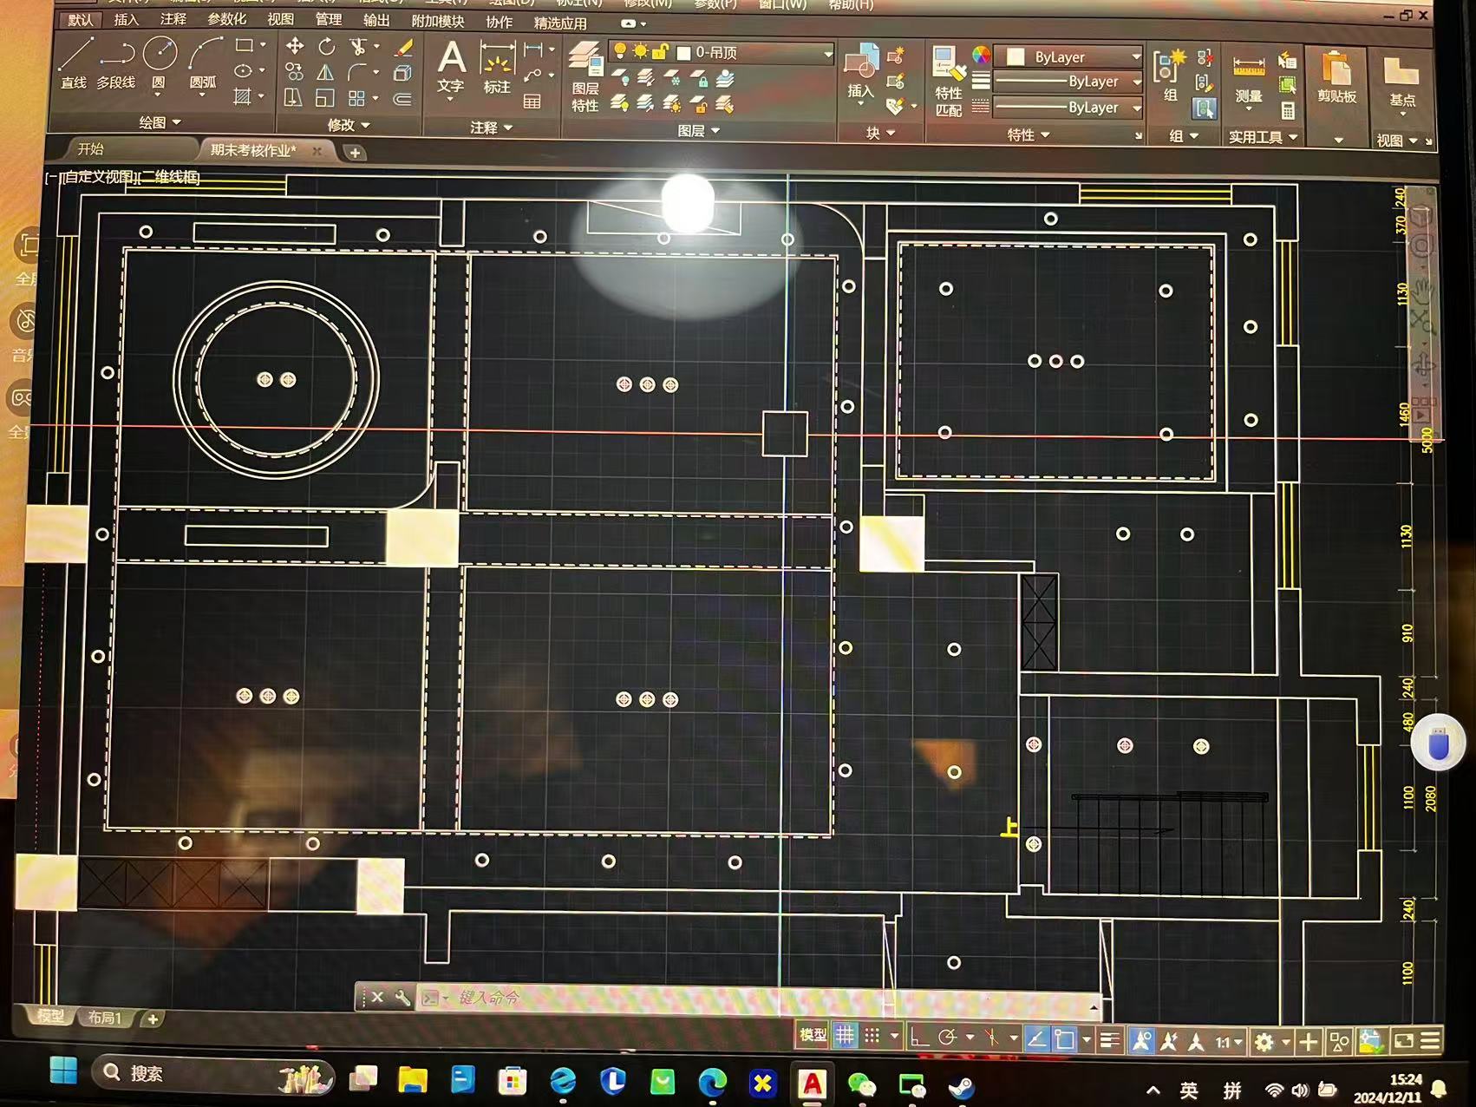Select the 直线 (Line) drawing tool
The image size is (1476, 1107).
[x=75, y=61]
